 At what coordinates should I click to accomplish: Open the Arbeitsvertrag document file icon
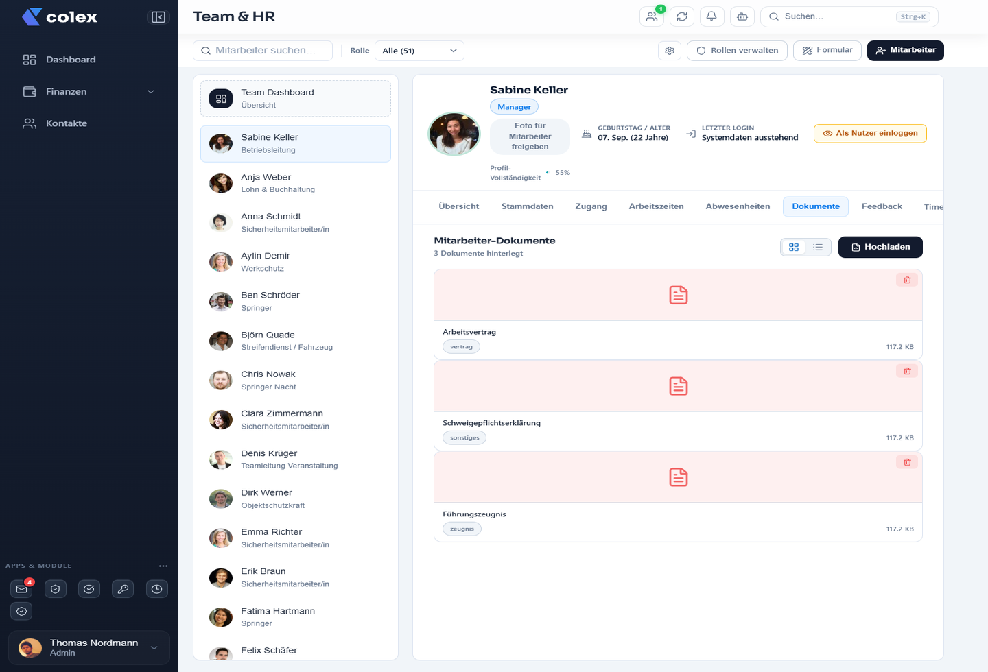click(x=679, y=295)
